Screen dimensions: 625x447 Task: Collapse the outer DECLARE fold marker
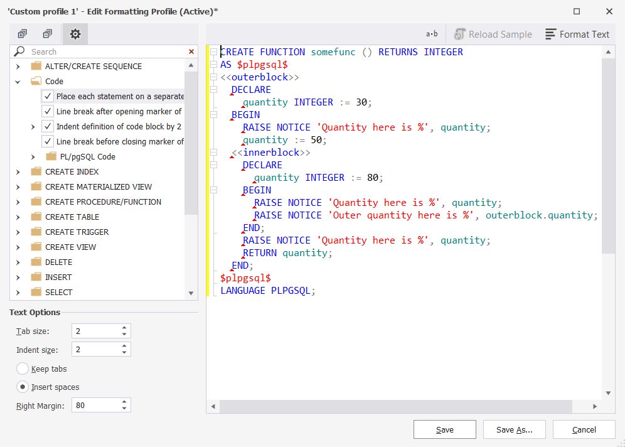(213, 90)
